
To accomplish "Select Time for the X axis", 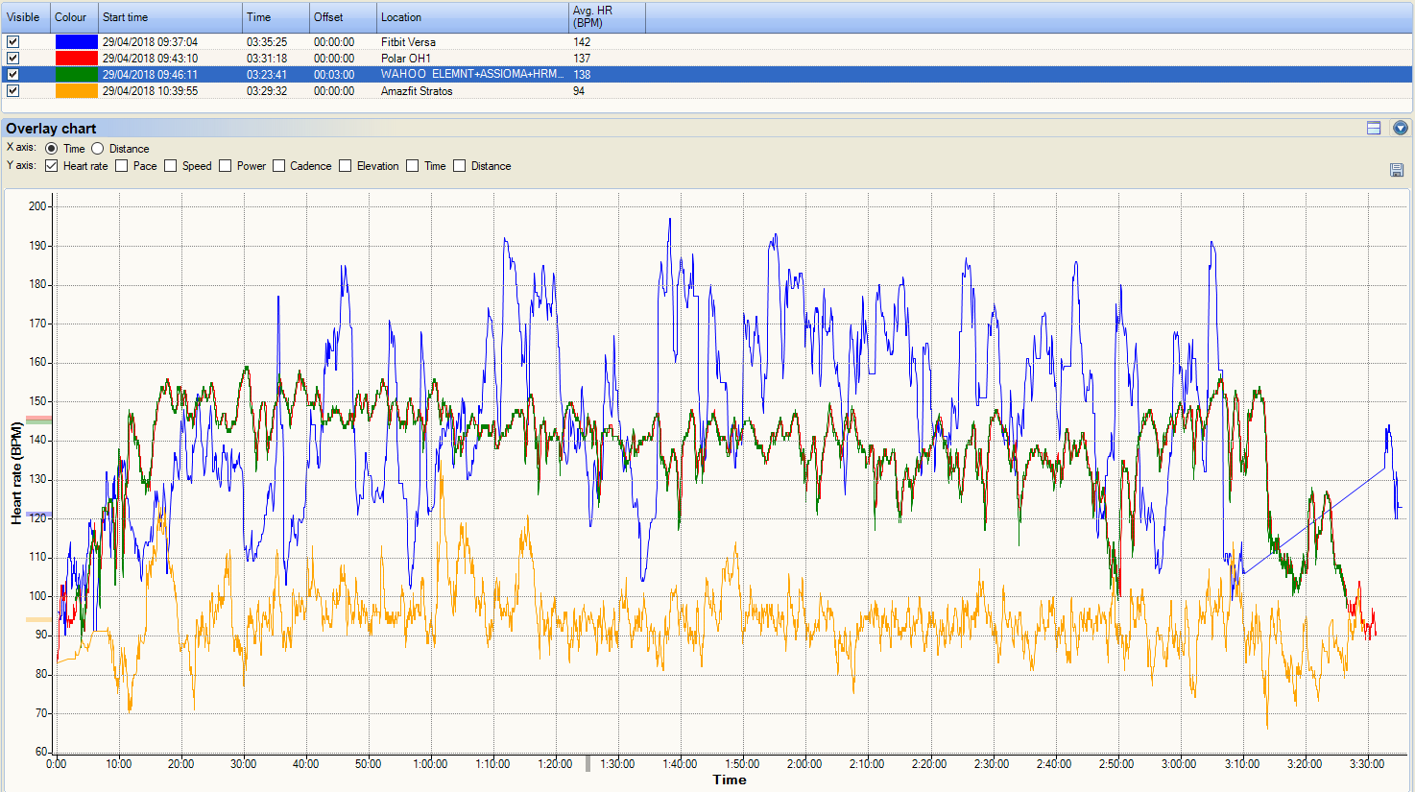I will (52, 149).
